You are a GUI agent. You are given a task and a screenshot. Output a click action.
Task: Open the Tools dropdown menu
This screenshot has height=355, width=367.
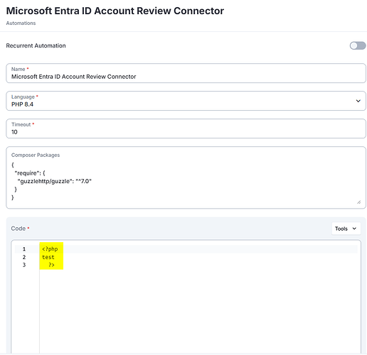(346, 229)
